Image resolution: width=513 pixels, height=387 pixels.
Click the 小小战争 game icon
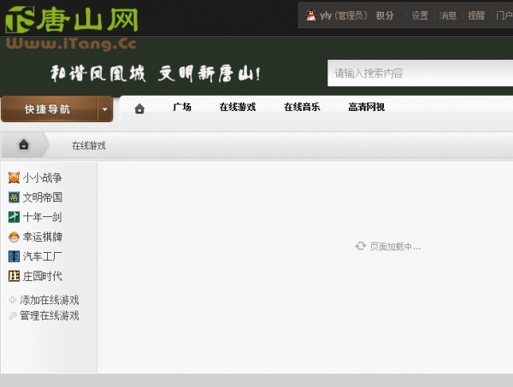[14, 178]
